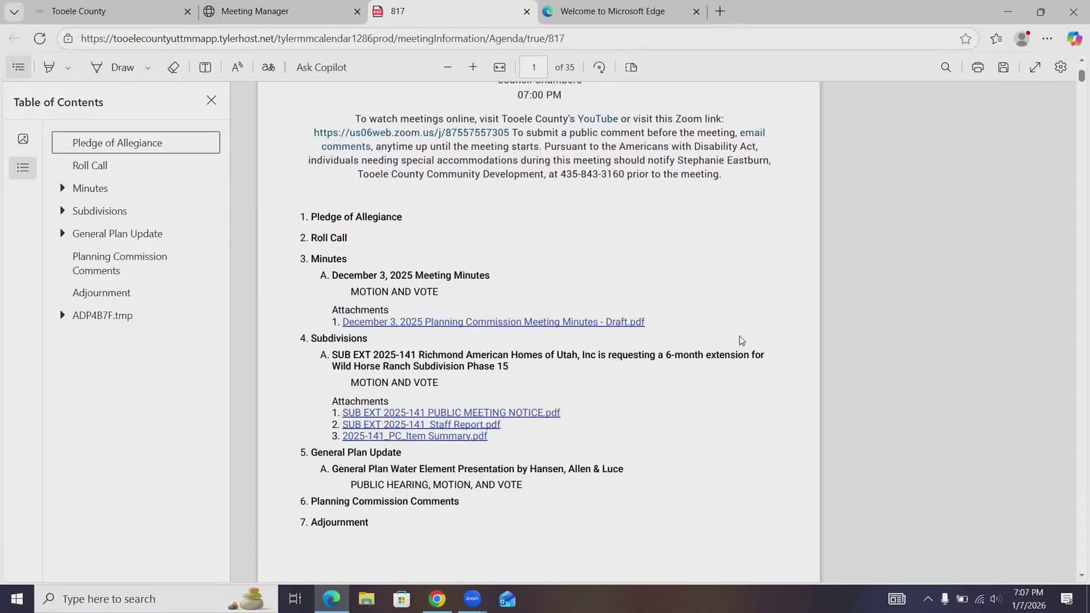Expand the Subdivisions entry in contents
Image resolution: width=1090 pixels, height=613 pixels.
coord(62,211)
